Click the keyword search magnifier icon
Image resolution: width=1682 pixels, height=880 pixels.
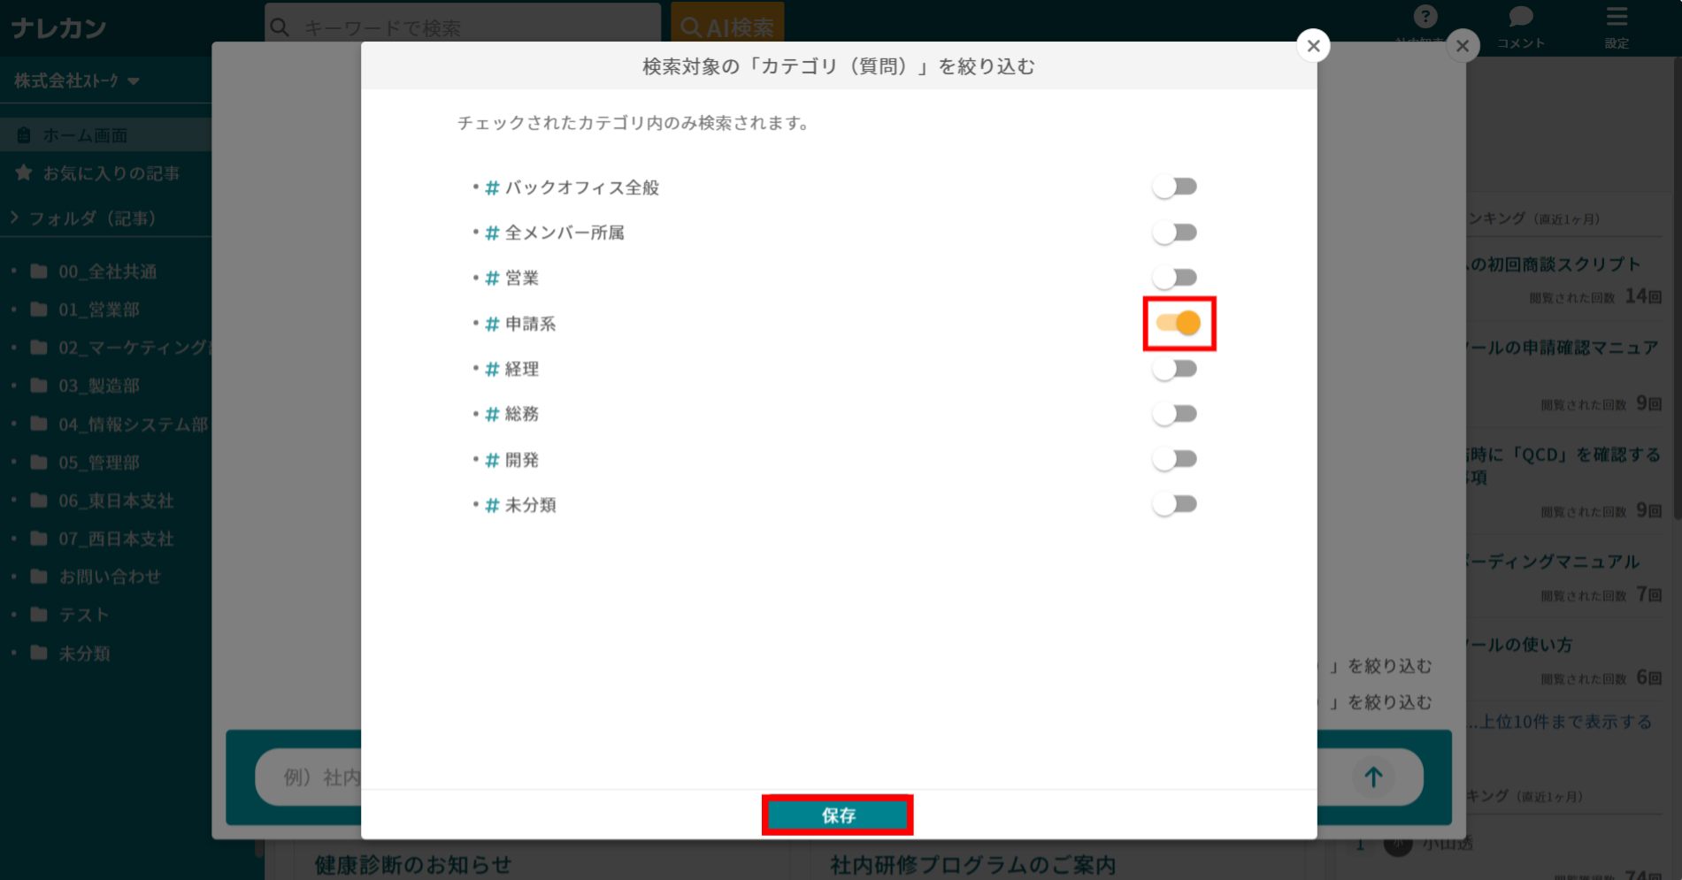pos(279,27)
